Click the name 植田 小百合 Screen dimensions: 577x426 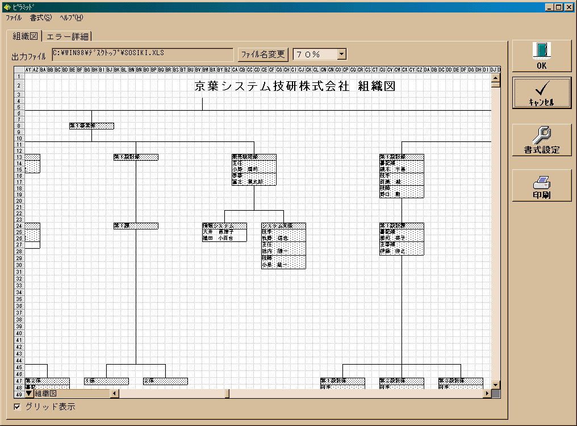218,238
